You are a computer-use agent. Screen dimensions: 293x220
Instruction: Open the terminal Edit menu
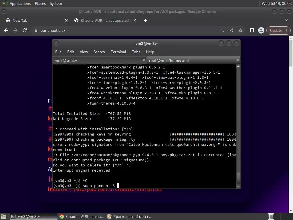(70, 52)
